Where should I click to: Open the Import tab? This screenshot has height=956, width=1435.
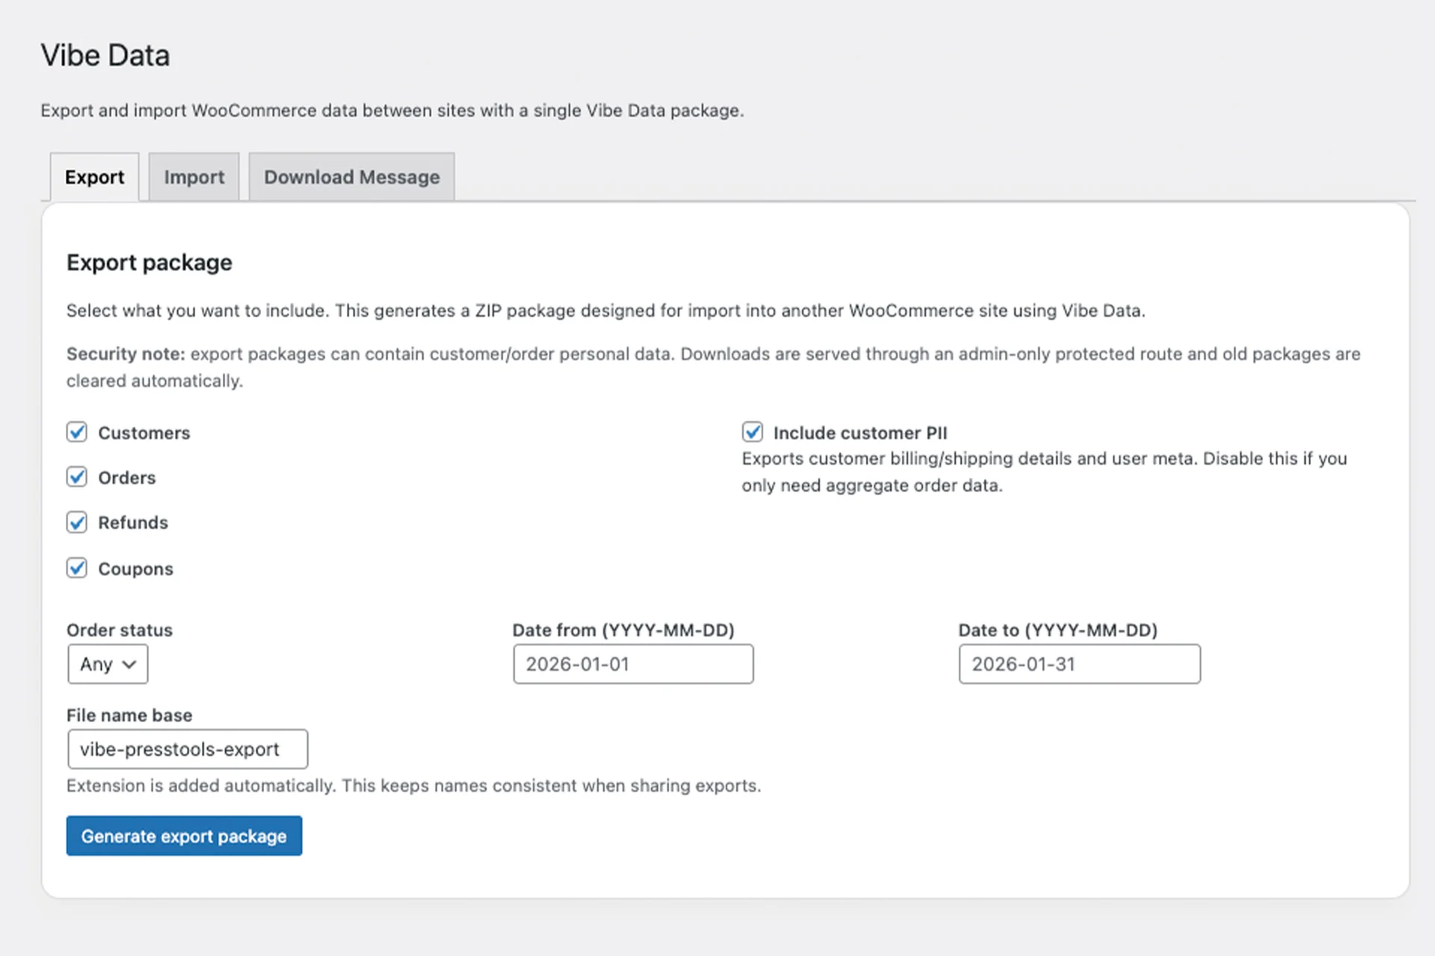[194, 177]
